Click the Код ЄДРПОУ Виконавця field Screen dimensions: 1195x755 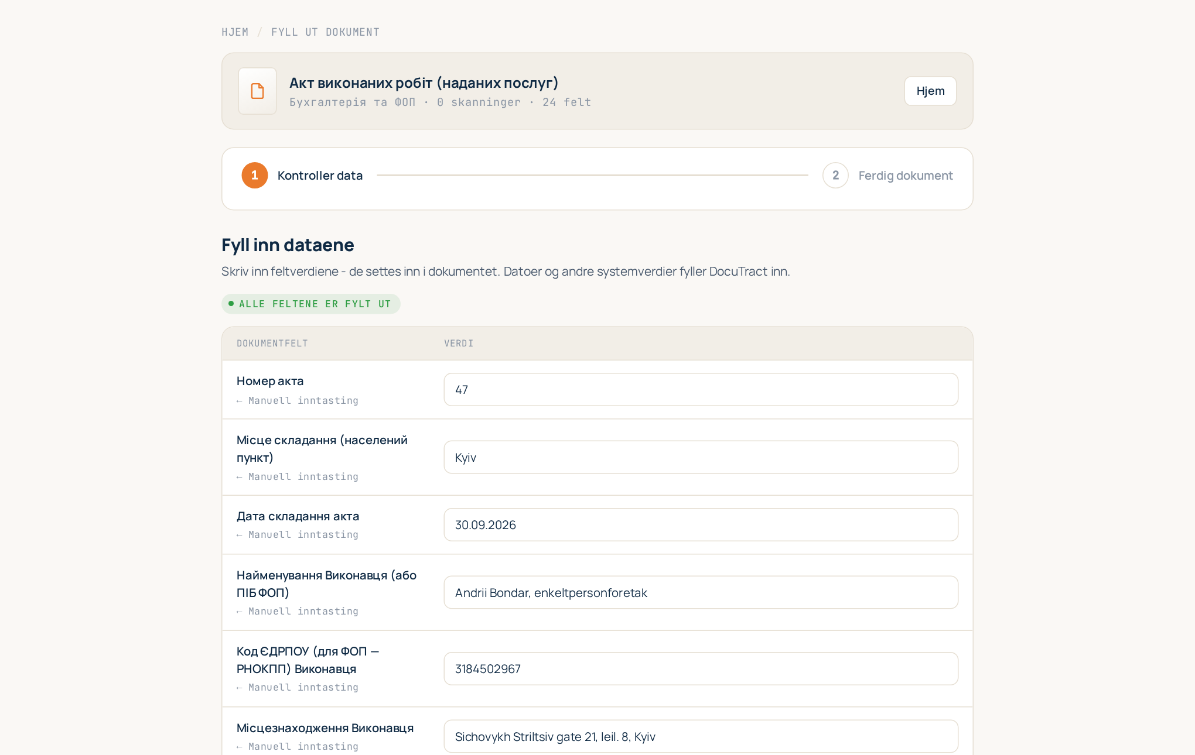pyautogui.click(x=701, y=669)
